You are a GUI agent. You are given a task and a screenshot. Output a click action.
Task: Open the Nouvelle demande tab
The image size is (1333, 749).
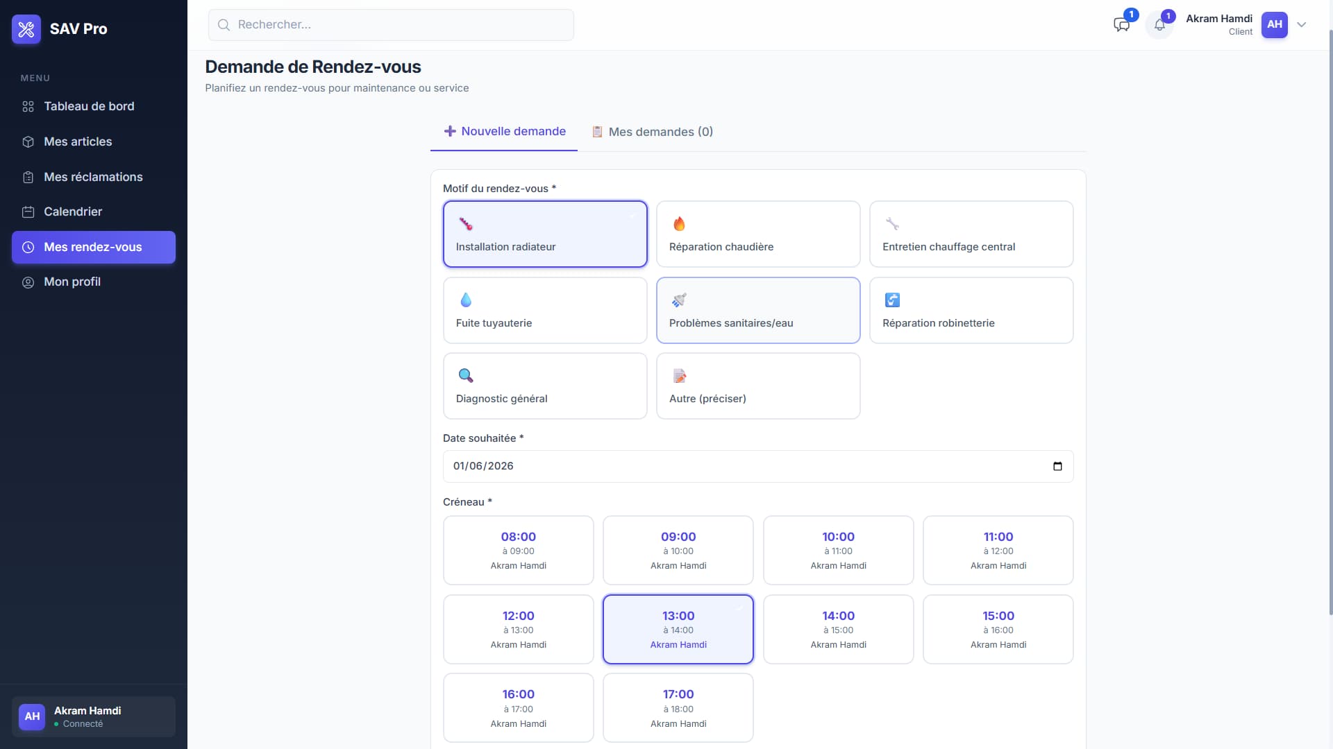tap(504, 131)
